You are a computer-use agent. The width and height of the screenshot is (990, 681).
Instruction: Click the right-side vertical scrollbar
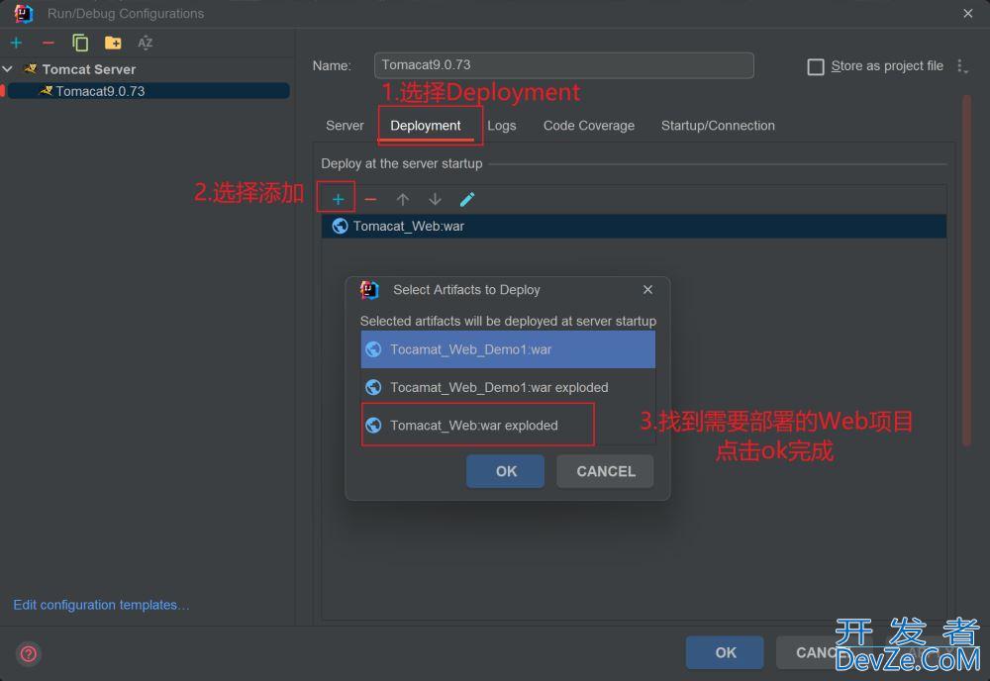[x=966, y=270]
